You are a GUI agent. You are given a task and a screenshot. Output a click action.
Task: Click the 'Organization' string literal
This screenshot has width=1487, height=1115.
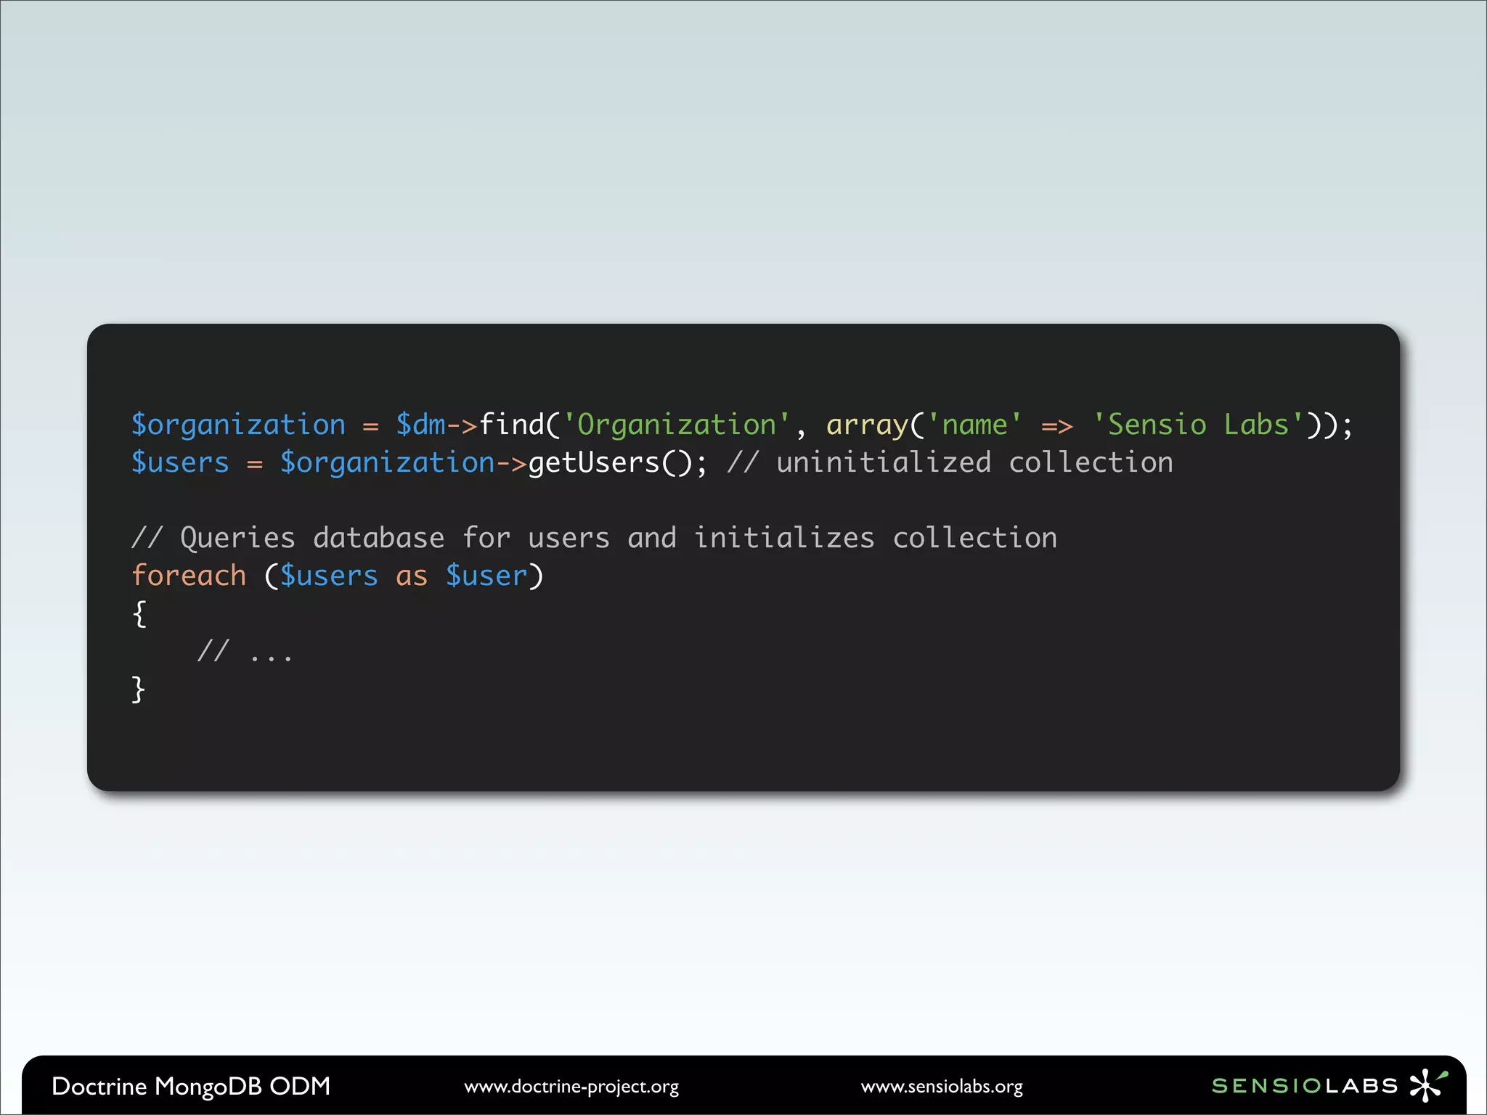click(x=676, y=425)
